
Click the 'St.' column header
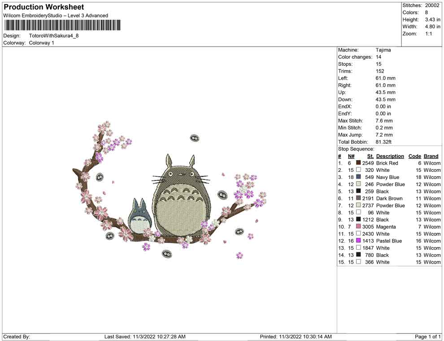(x=370, y=156)
